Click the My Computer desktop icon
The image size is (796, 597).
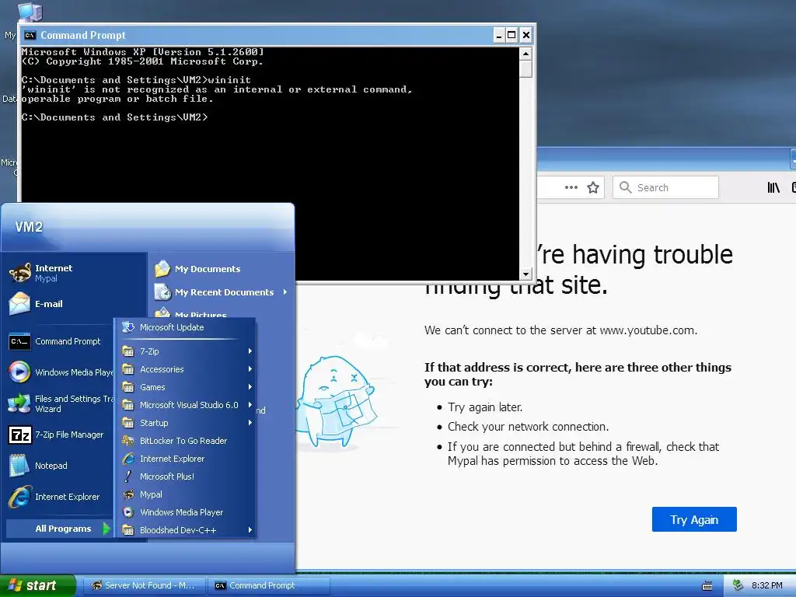click(x=30, y=12)
